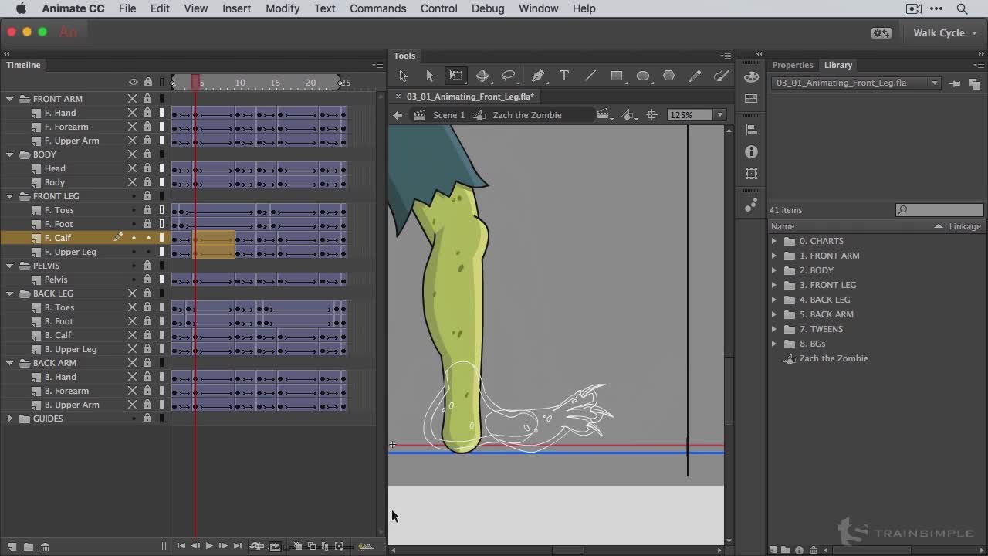
Task: Click the new library panel icon
Action: pos(974,83)
